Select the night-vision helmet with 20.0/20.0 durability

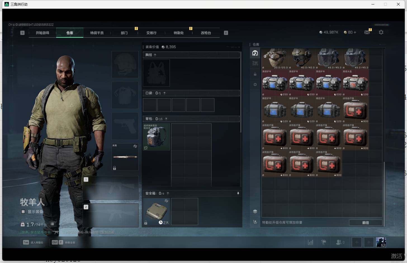[275, 59]
